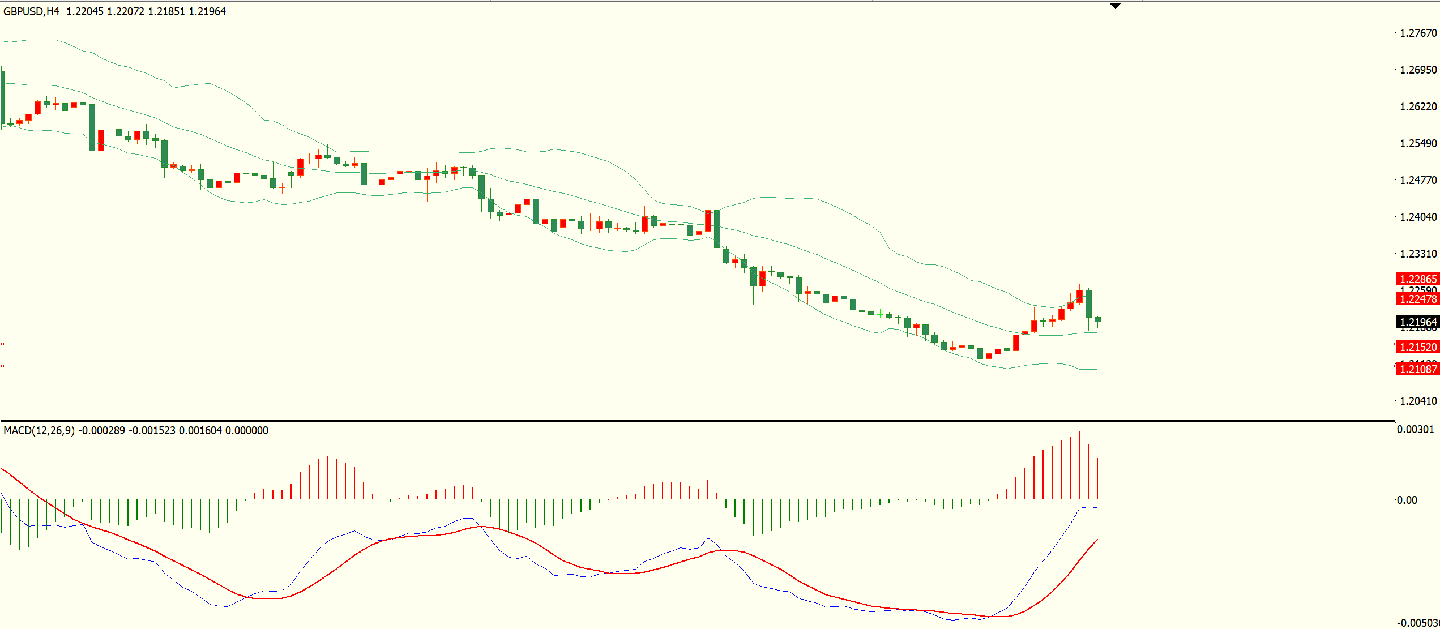Click the 1.20410 price scale value
Viewport: 1440px width, 629px height.
pyautogui.click(x=1418, y=401)
